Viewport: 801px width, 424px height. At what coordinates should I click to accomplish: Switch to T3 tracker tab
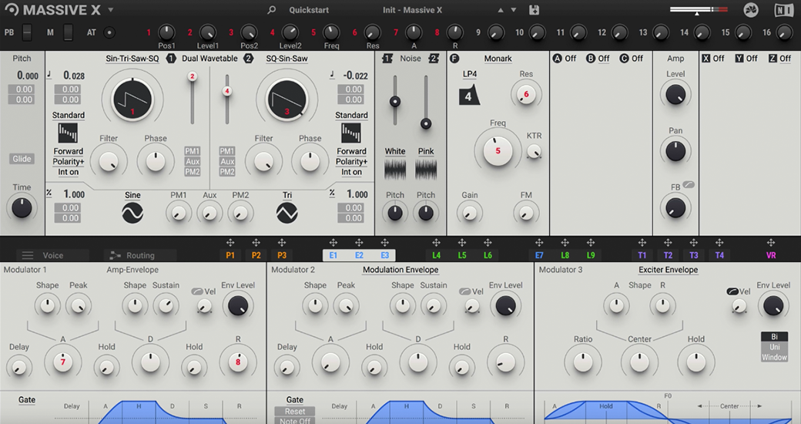click(x=694, y=255)
